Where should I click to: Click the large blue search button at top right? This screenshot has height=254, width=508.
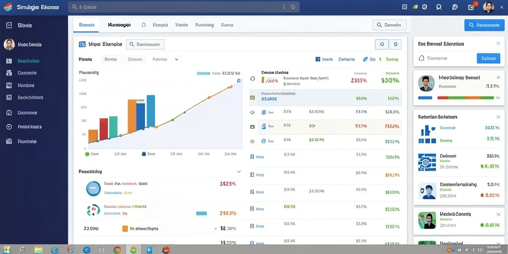[484, 25]
